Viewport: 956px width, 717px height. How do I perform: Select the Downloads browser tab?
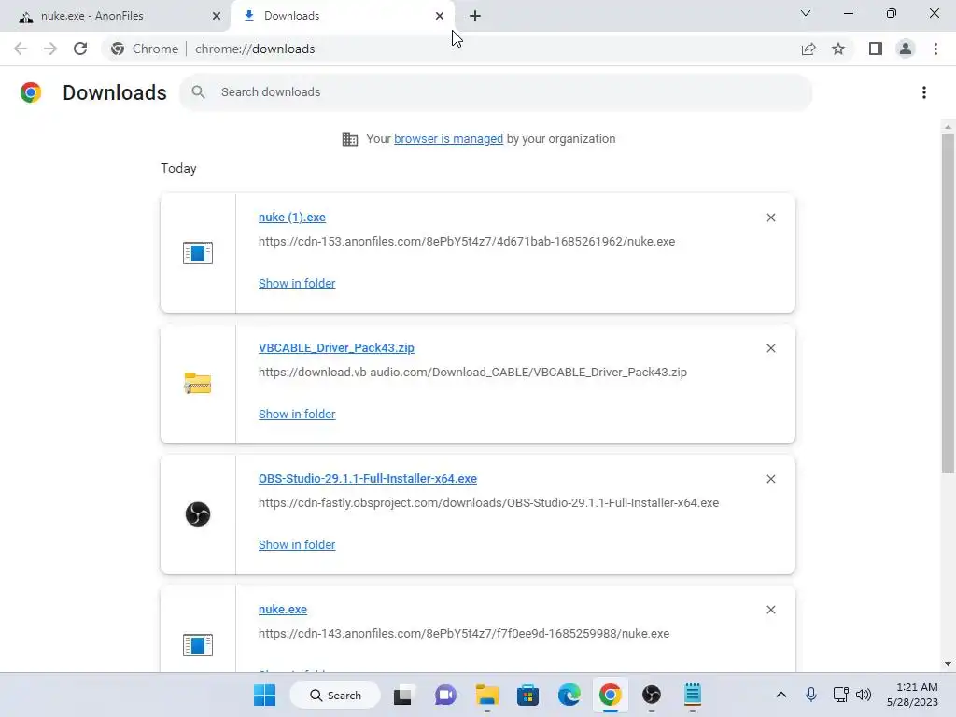pos(342,16)
